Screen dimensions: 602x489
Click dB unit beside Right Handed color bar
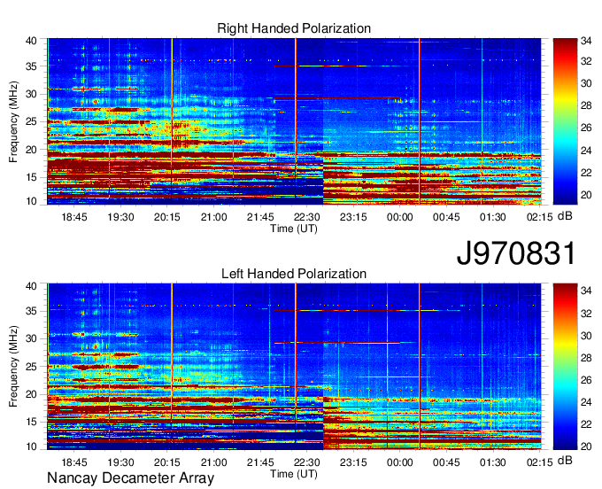coord(565,216)
